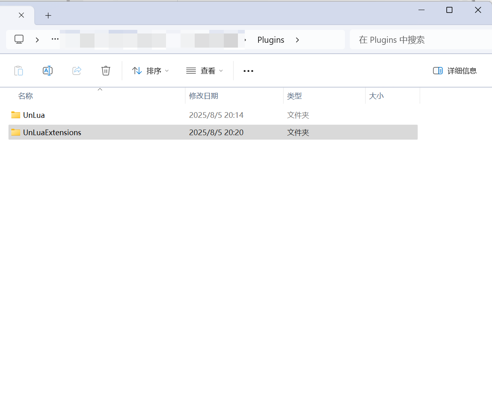Click the Paste icon in the toolbar
Viewport: 492px width, 410px height.
coord(19,70)
